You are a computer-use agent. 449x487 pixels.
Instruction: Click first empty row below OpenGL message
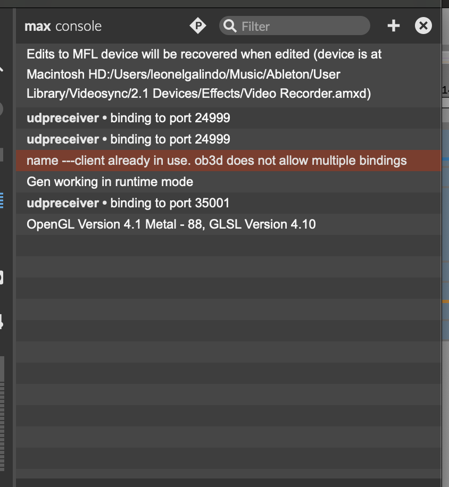point(228,246)
